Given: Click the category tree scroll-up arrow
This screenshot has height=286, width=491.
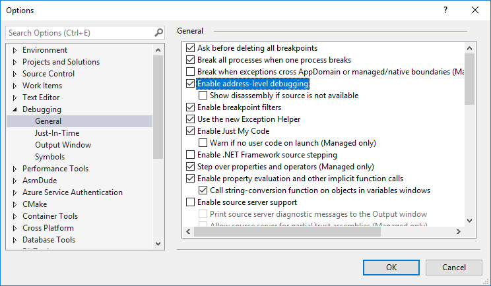Looking at the screenshot, I should tap(158, 49).
